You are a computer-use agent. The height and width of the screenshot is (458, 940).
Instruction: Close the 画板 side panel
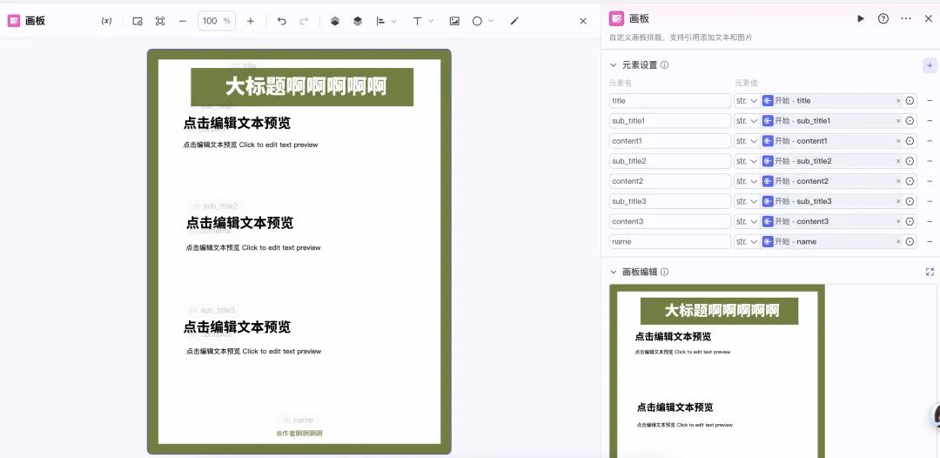[928, 18]
